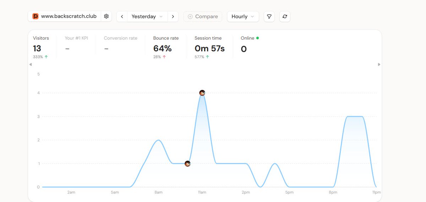Click the 64% bounce rate value
This screenshot has width=426, height=202.
[x=163, y=49]
